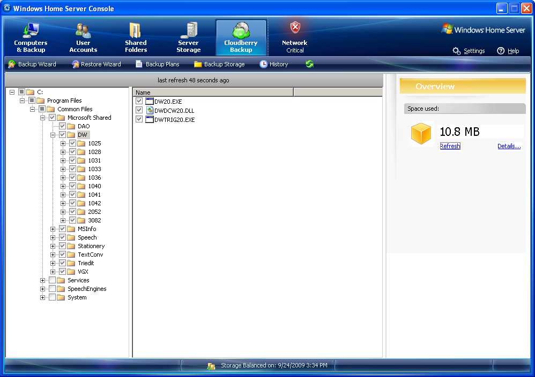Click the Services folder icon
The width and height of the screenshot is (535, 377).
click(x=61, y=280)
